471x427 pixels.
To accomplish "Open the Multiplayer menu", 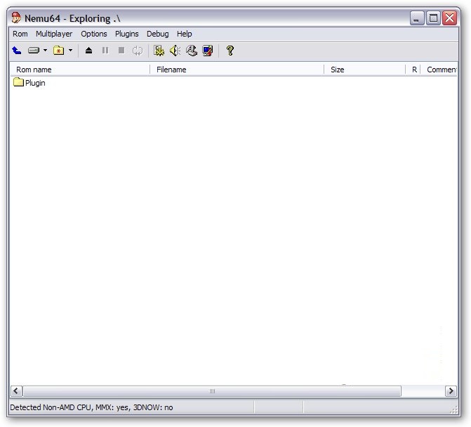I will point(54,34).
